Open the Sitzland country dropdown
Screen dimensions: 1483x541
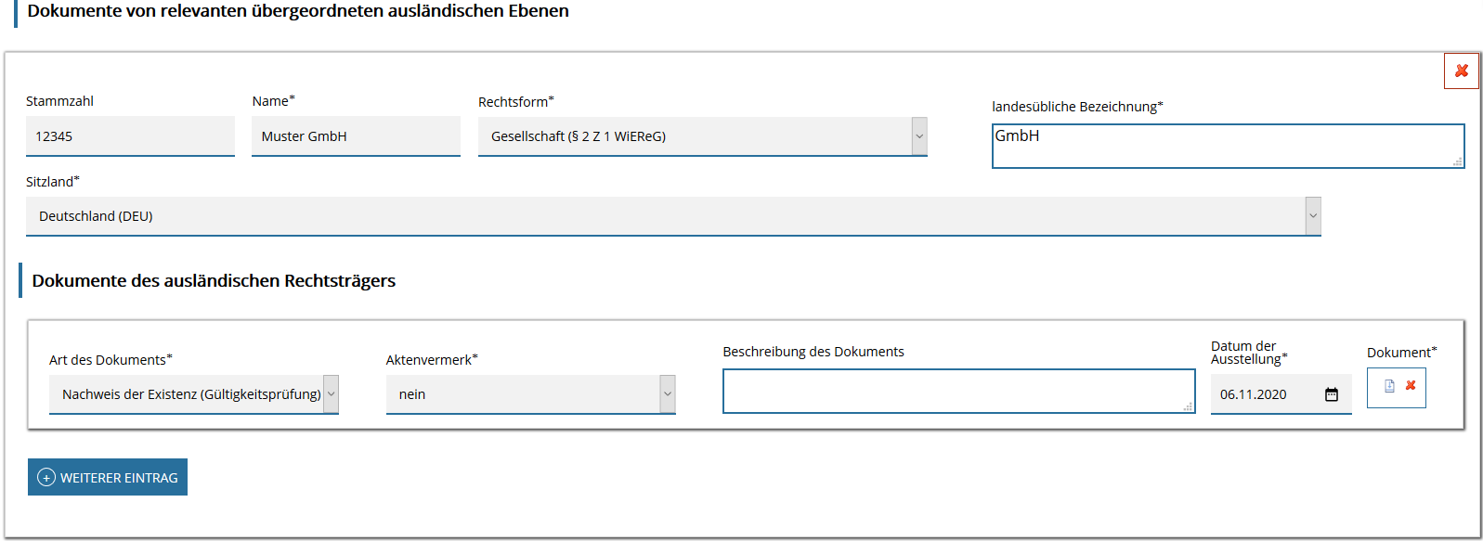[x=1312, y=216]
